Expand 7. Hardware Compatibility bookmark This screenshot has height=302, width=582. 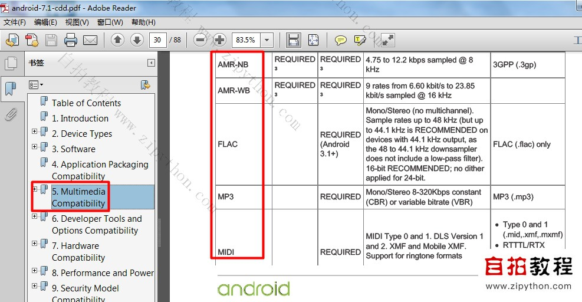[35, 243]
